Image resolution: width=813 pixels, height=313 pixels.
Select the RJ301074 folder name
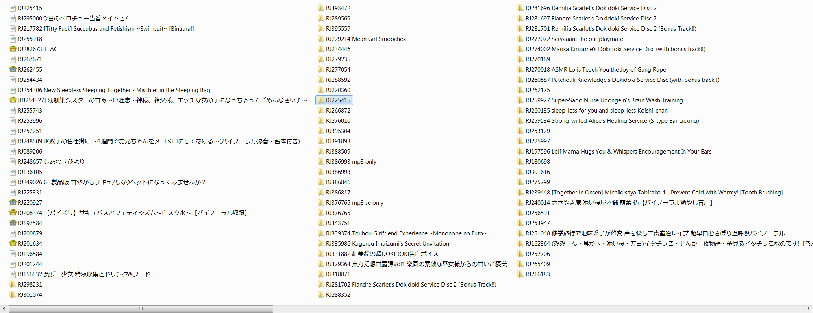(30, 295)
